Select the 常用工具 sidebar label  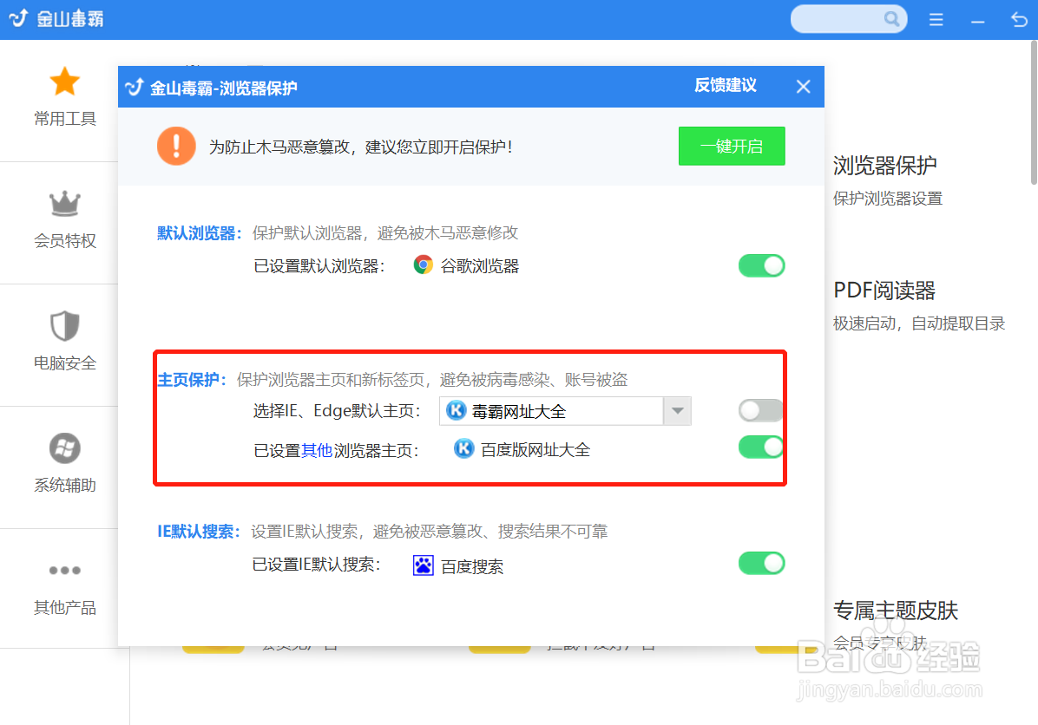point(65,119)
